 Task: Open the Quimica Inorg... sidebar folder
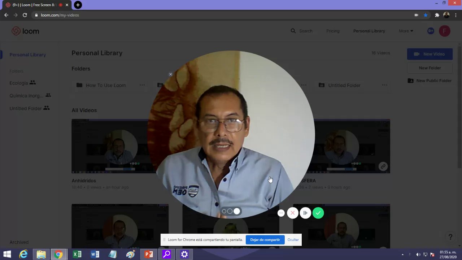pyautogui.click(x=26, y=96)
